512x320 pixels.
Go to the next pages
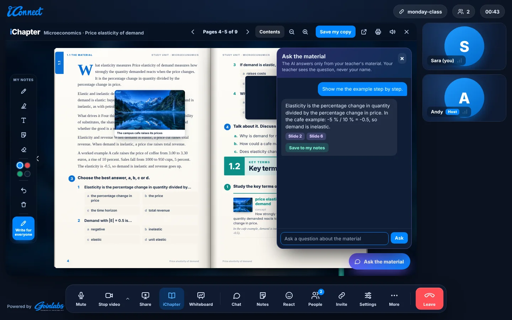point(248,32)
